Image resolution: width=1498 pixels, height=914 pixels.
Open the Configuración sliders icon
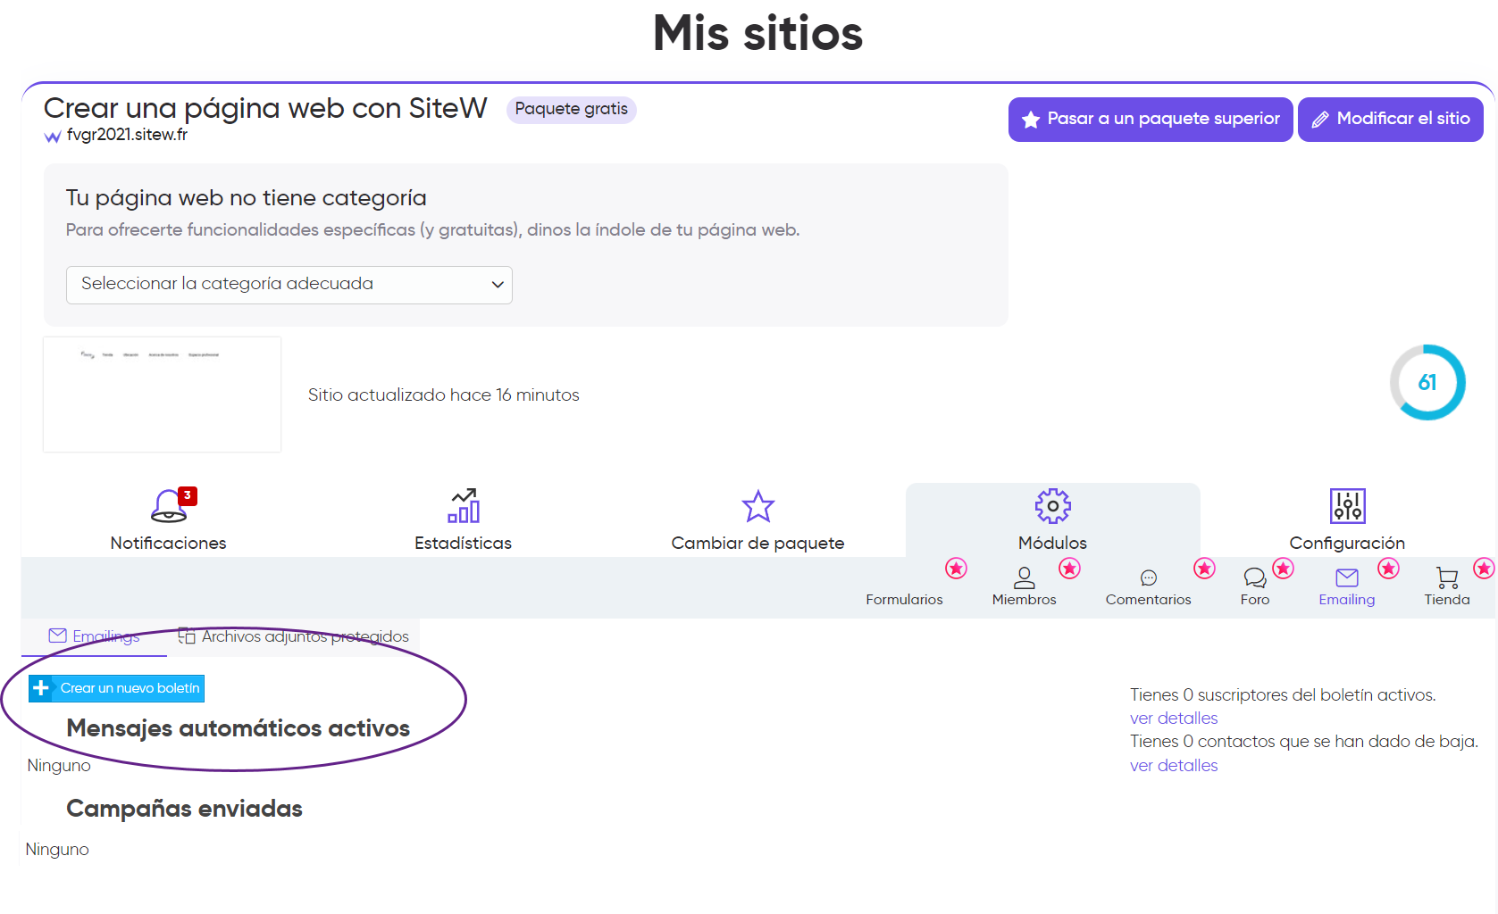(1347, 506)
